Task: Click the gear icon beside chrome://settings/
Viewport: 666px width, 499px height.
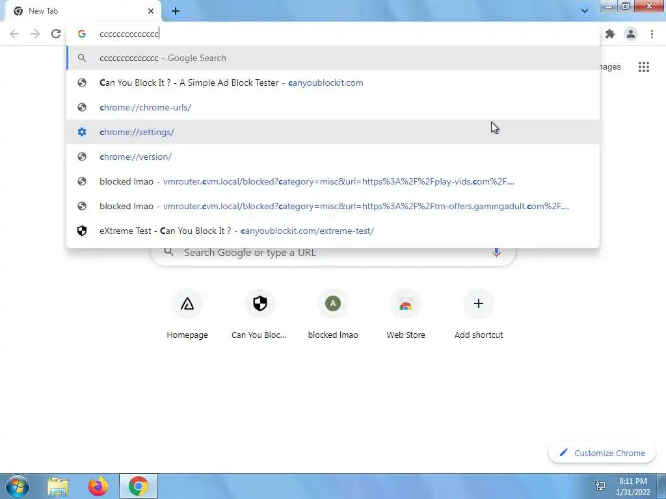Action: click(82, 132)
